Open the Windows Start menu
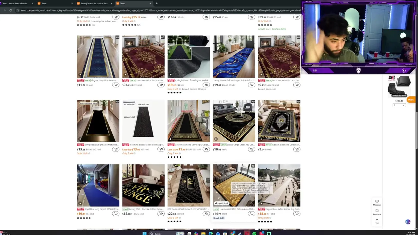 coord(144,233)
